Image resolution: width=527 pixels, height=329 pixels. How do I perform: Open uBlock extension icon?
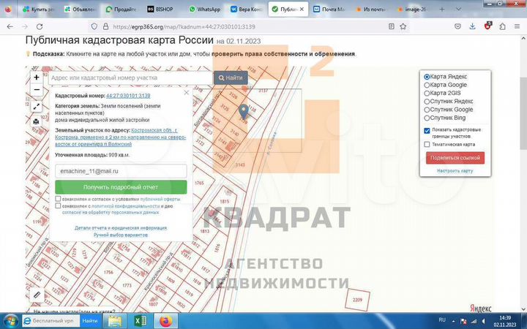[487, 26]
